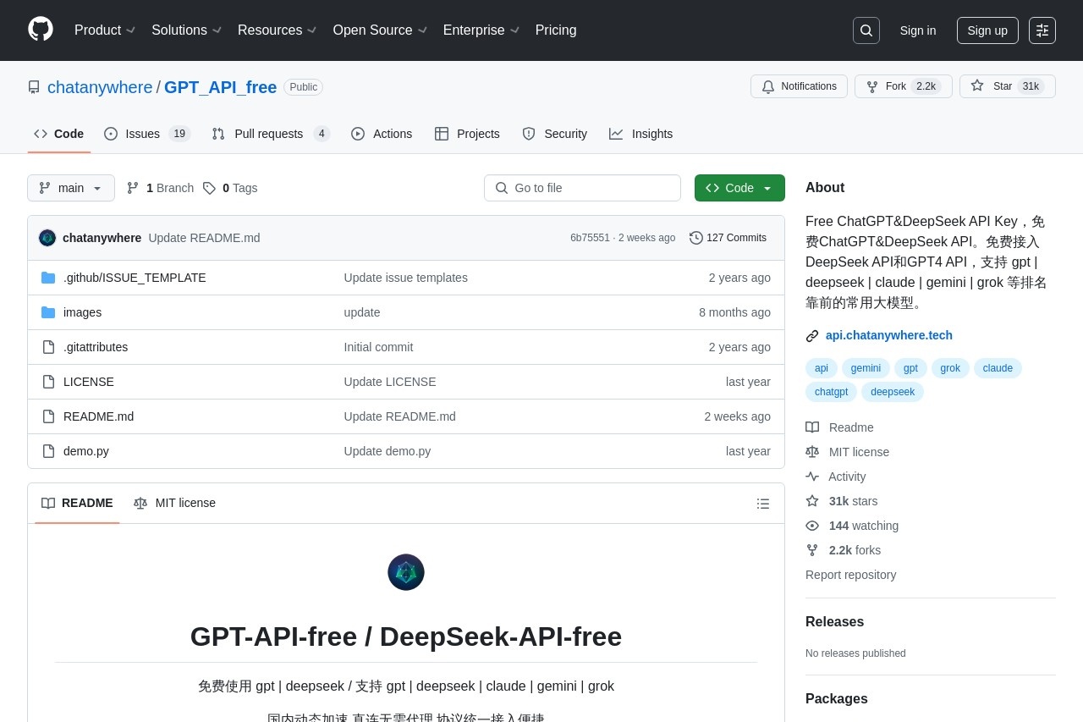Click the file icon beside LICENSE

pyautogui.click(x=48, y=382)
